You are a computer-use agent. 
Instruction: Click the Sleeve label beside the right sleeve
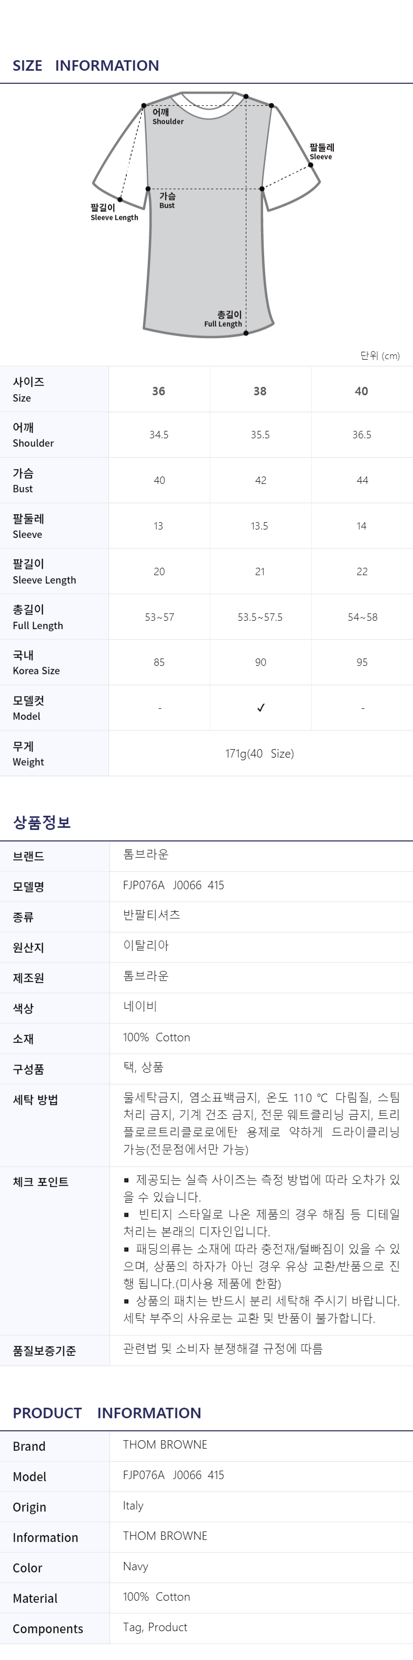[321, 152]
